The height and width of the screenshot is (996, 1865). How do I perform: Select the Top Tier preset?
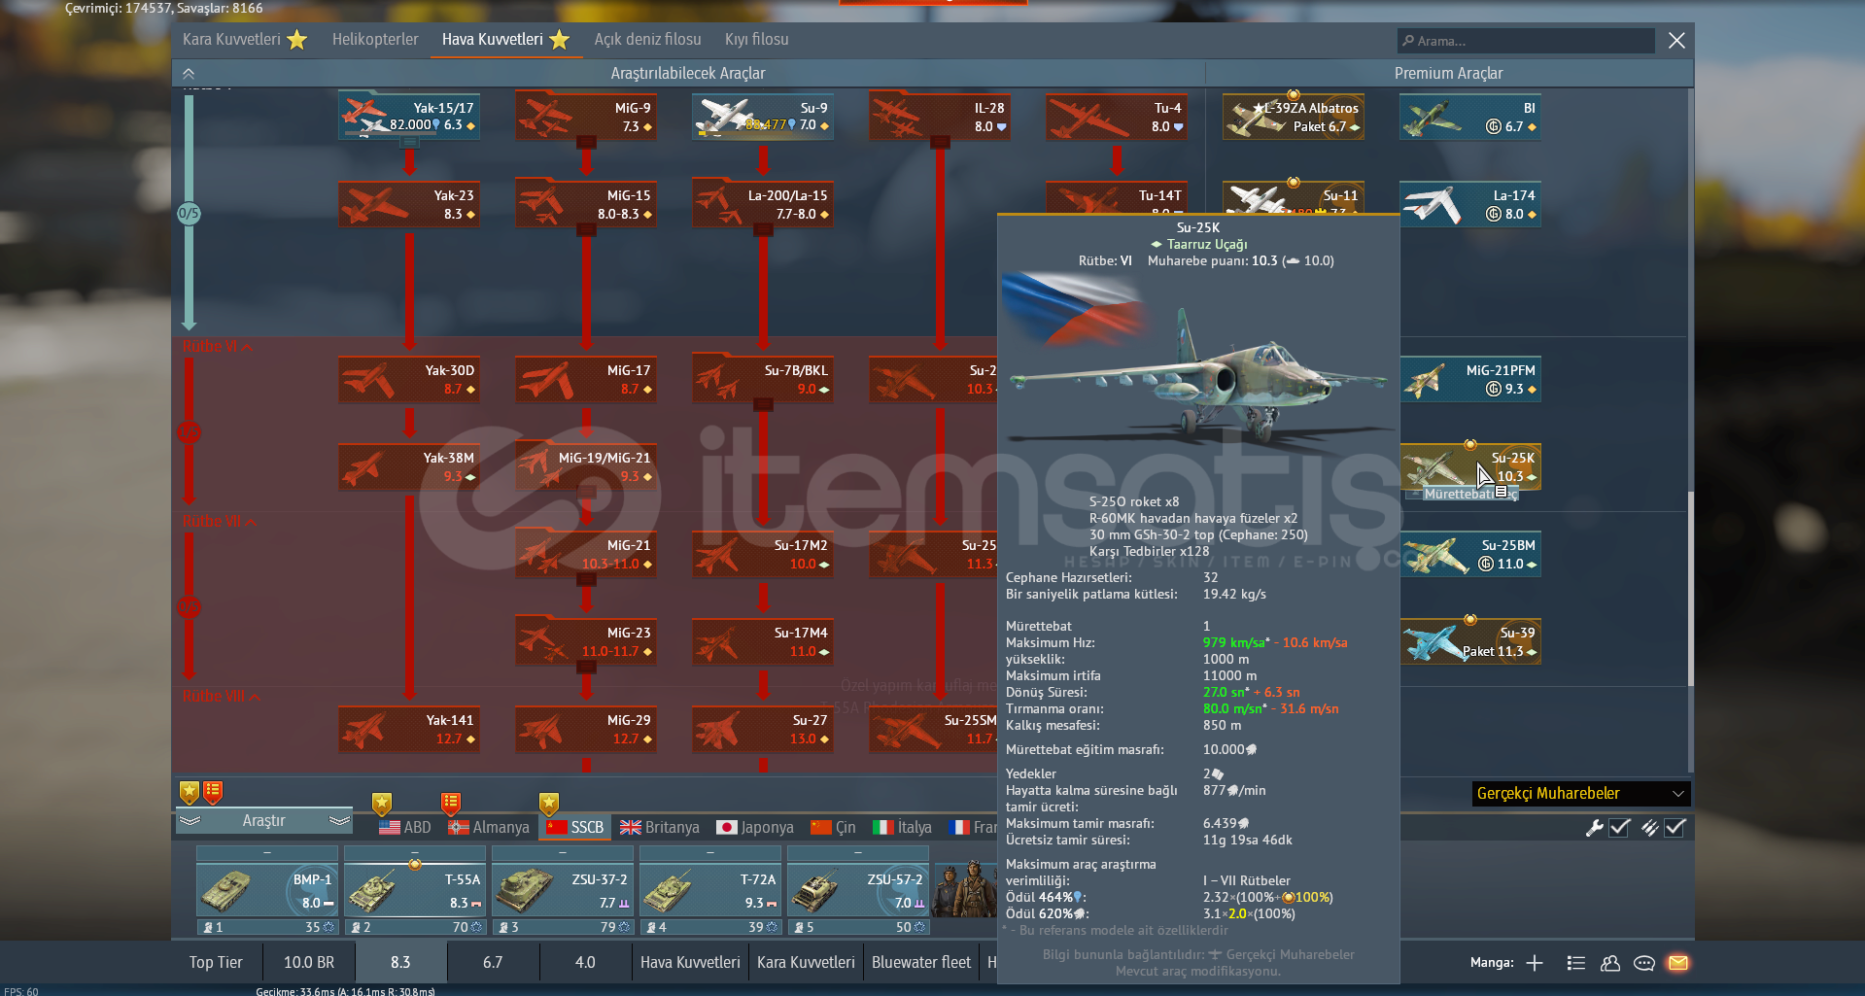(216, 962)
